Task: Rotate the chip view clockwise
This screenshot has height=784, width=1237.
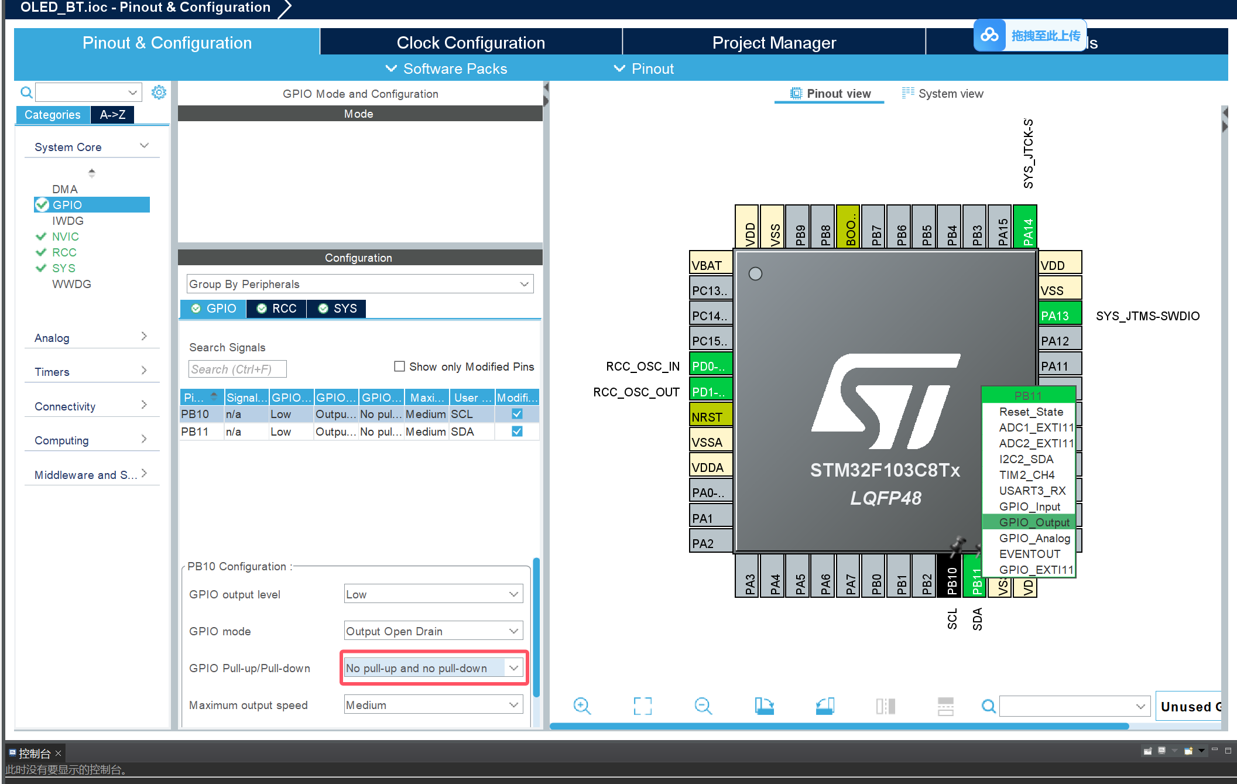Action: point(764,706)
